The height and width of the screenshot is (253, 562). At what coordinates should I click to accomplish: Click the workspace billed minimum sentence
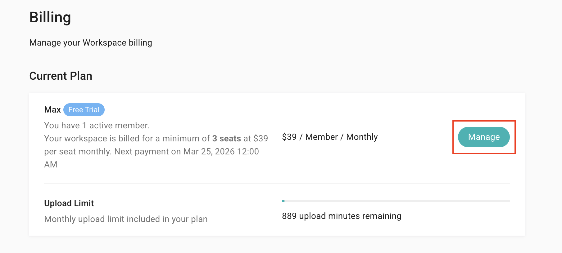(127, 139)
